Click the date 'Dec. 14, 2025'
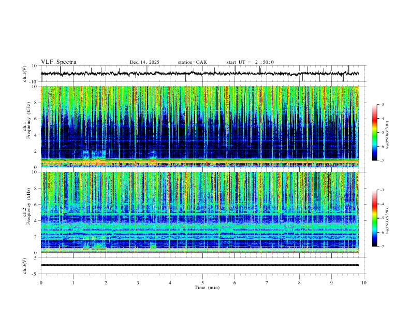The image size is (410, 317). 144,62
